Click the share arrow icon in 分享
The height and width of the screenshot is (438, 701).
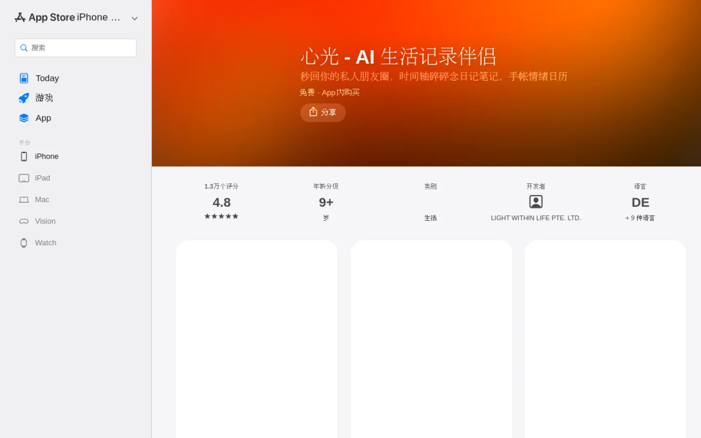pos(313,112)
